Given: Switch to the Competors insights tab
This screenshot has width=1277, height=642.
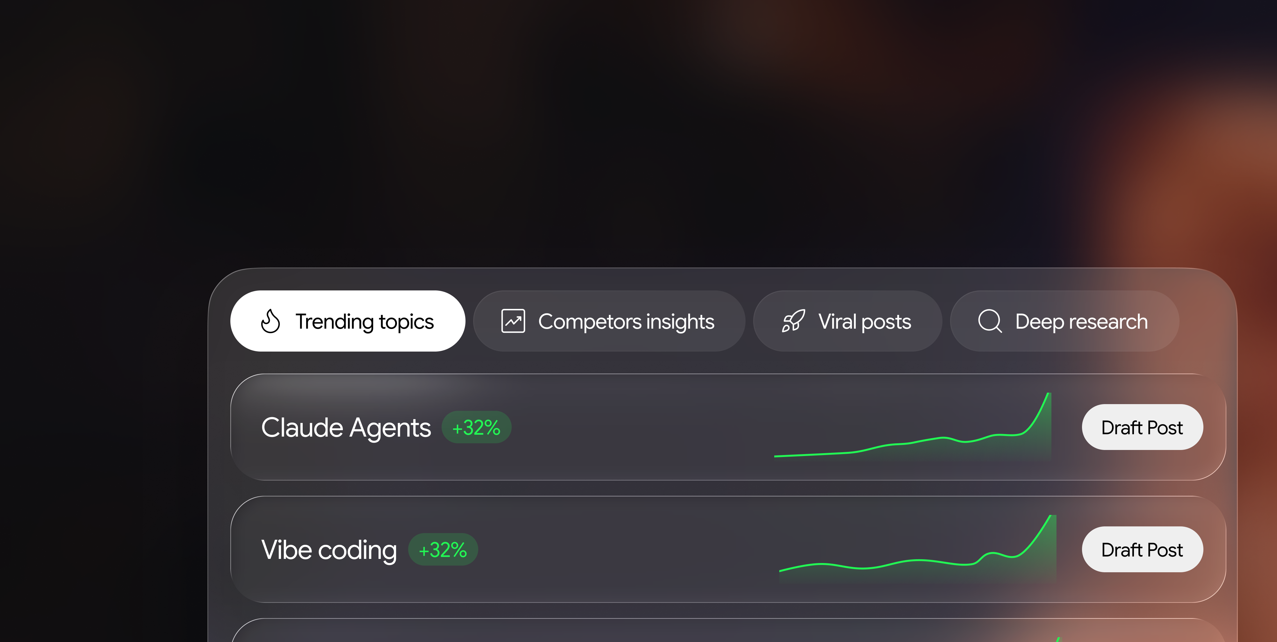Looking at the screenshot, I should tap(609, 321).
